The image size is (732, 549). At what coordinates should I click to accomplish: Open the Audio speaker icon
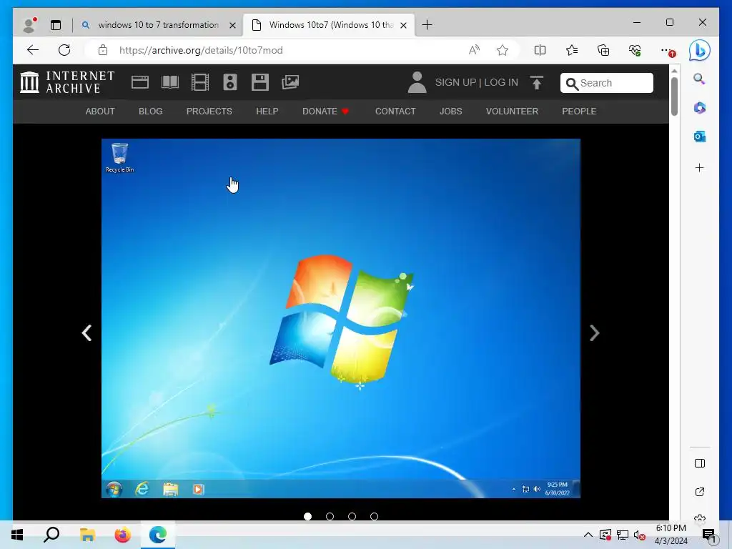click(x=229, y=82)
